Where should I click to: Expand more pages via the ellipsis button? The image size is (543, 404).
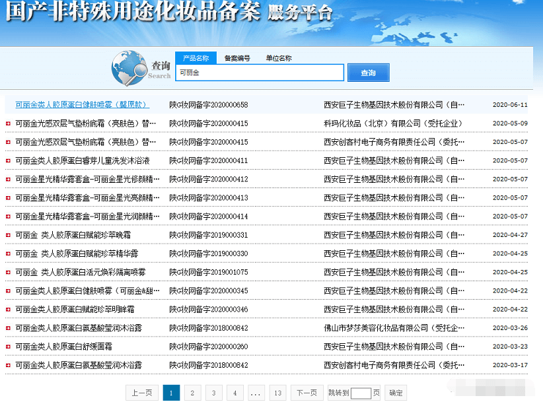(x=256, y=393)
